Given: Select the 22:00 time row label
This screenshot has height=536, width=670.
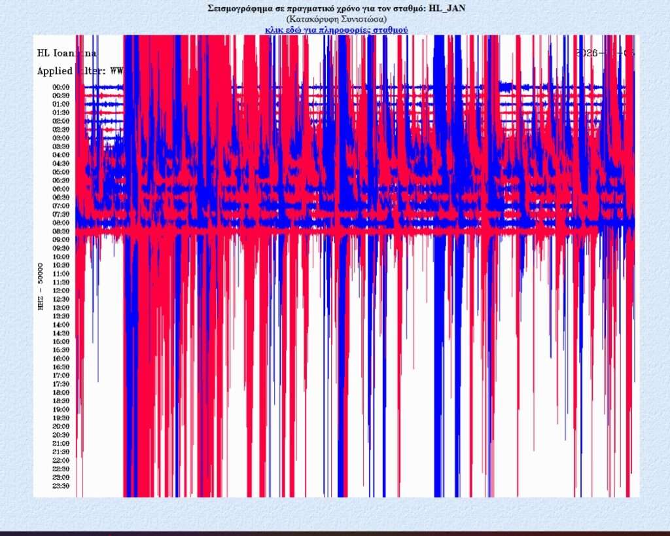Looking at the screenshot, I should tap(61, 460).
